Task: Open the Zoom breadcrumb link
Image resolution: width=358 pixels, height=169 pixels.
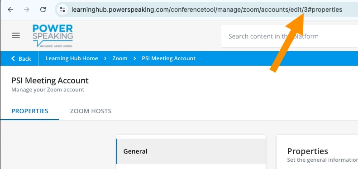Action: click(120, 58)
